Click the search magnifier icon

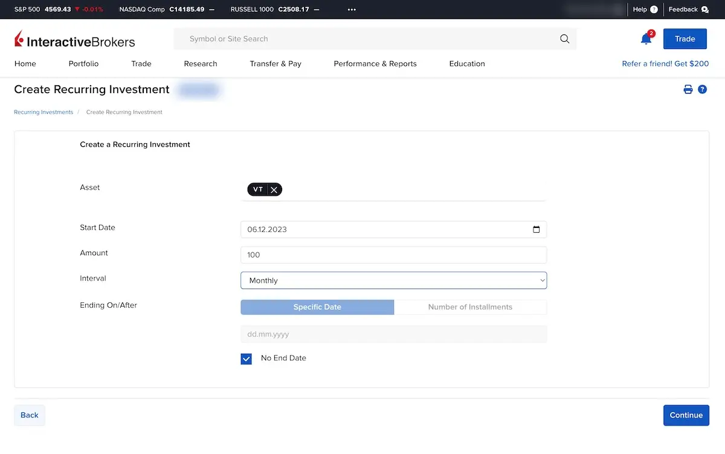pyautogui.click(x=565, y=39)
